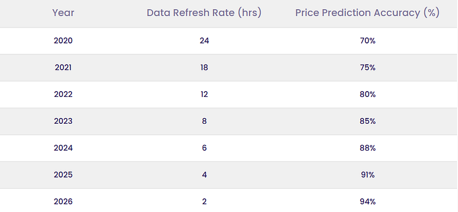Click the refresh rate value 18

pyautogui.click(x=204, y=68)
